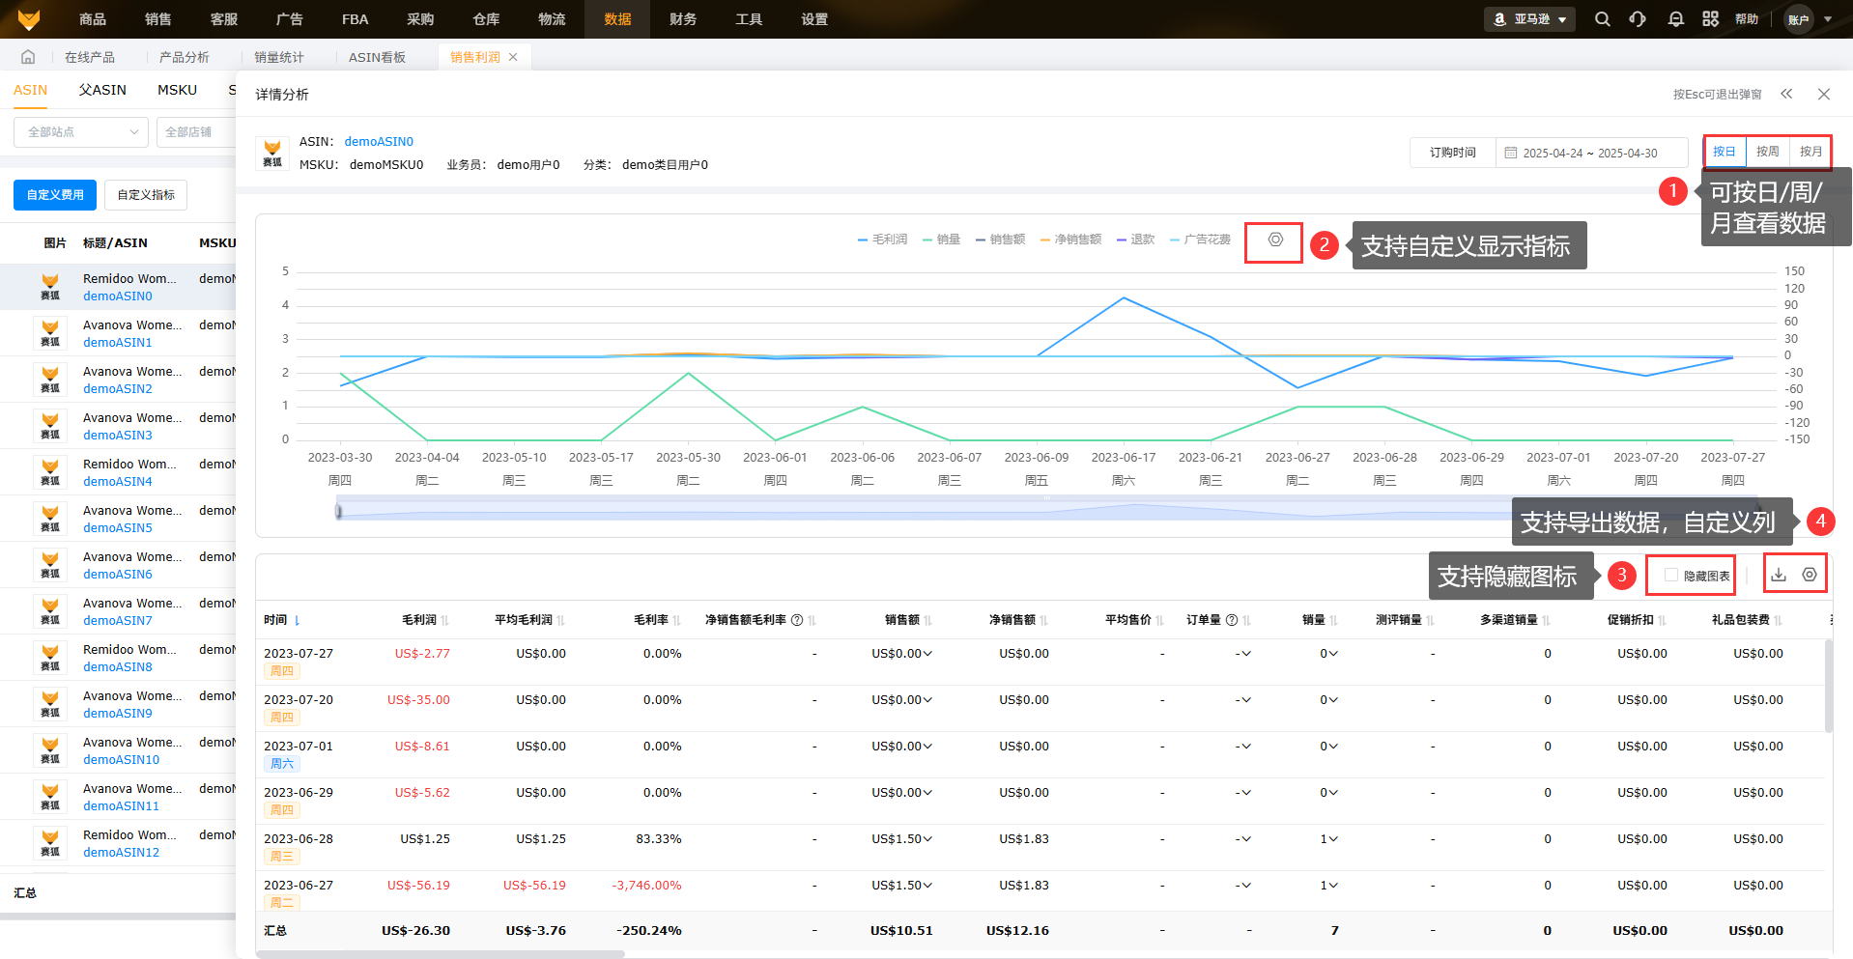Viewport: 1853px width, 959px height.
Task: Switch to the ASIN看板 tab
Action: [x=377, y=57]
